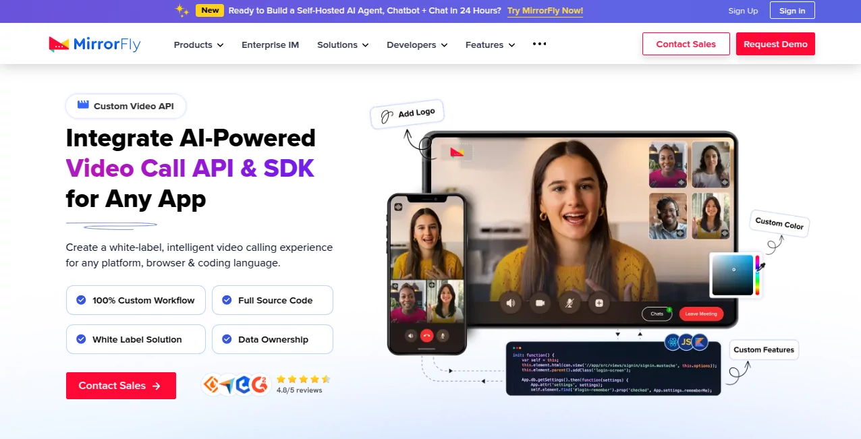Image resolution: width=861 pixels, height=439 pixels.
Task: Check the 100% Custom Workflow checkmark
Action: tap(81, 299)
